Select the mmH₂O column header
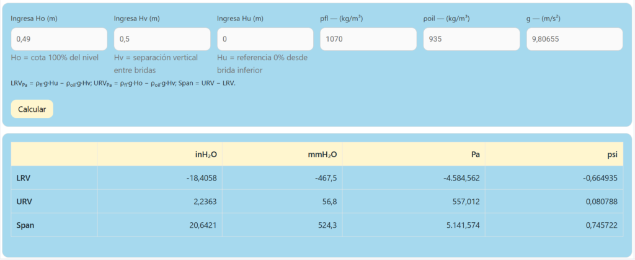635x260 pixels. [x=322, y=155]
